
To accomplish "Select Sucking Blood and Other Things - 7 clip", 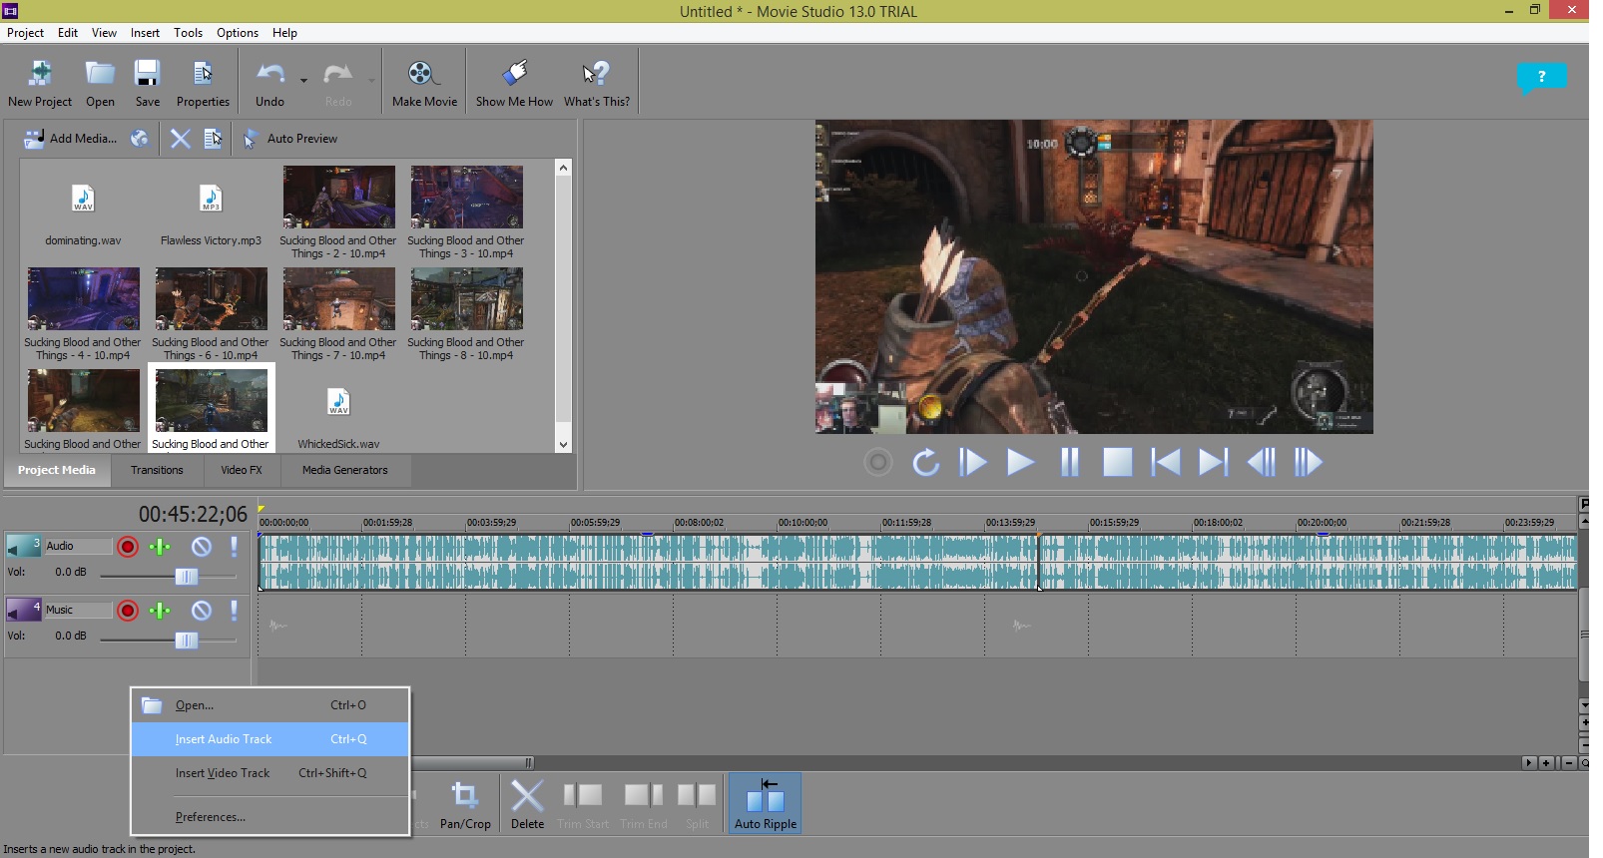I will pos(338,313).
